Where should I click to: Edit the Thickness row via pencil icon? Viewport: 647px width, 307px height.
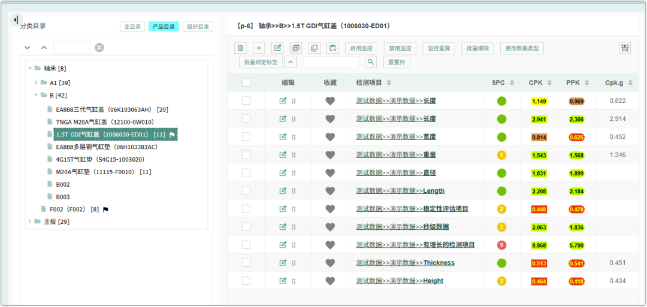(x=283, y=263)
